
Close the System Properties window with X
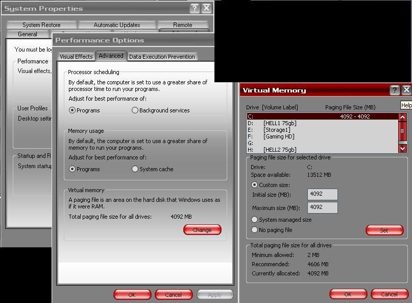pos(206,8)
